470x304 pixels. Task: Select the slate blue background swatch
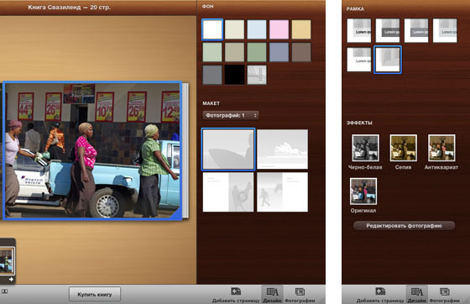pyautogui.click(x=279, y=52)
